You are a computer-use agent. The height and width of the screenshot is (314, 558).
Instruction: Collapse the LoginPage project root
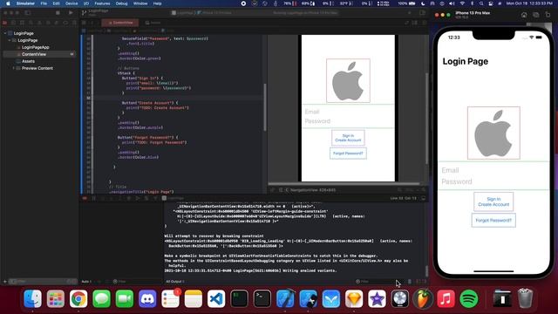pos(5,33)
